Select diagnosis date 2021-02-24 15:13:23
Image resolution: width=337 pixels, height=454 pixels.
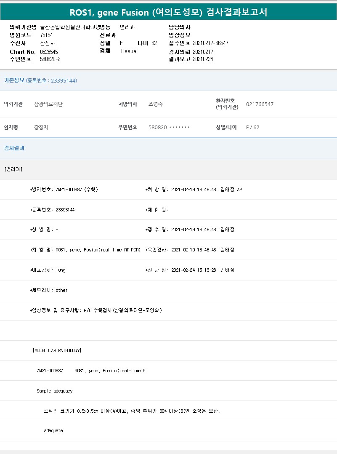(x=194, y=270)
